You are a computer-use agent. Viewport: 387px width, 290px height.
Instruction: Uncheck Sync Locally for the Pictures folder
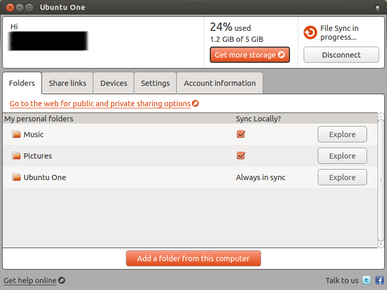241,156
